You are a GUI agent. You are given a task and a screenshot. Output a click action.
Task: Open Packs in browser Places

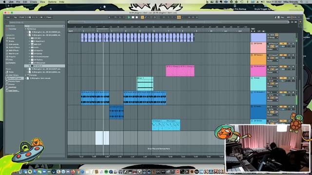[x=11, y=72]
